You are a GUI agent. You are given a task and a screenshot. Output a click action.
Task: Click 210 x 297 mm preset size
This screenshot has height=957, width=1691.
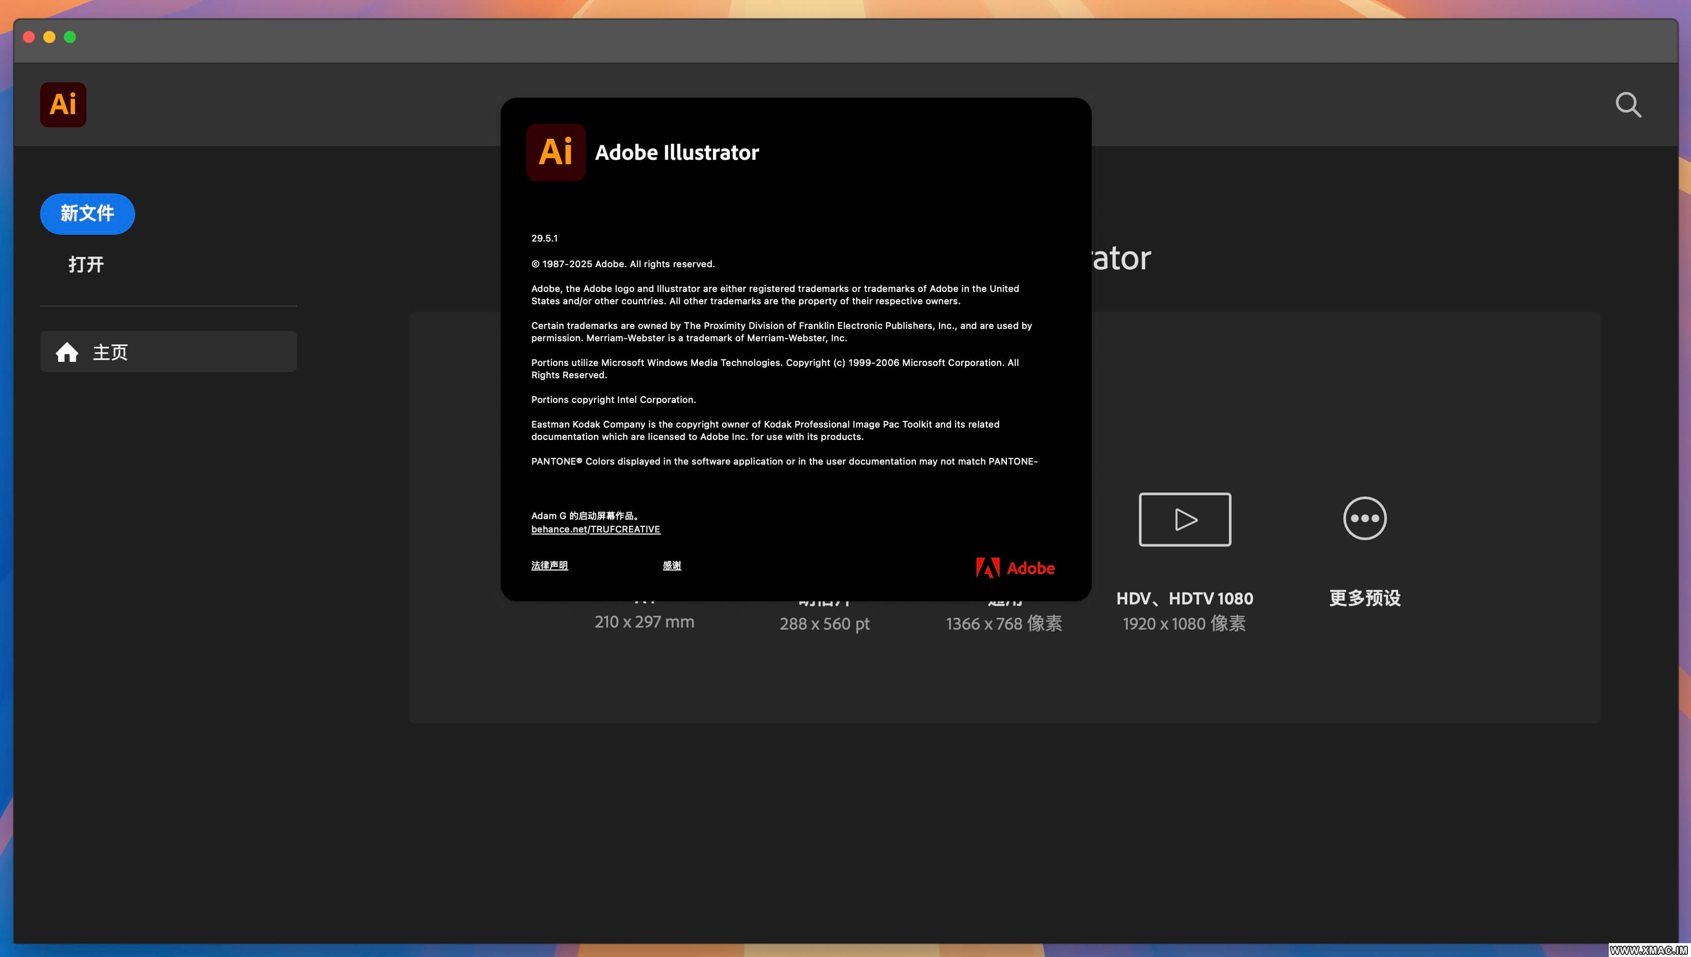[x=644, y=622]
